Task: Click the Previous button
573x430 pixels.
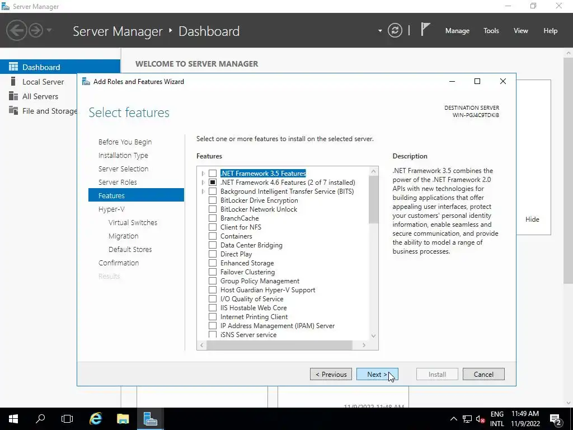Action: click(331, 374)
